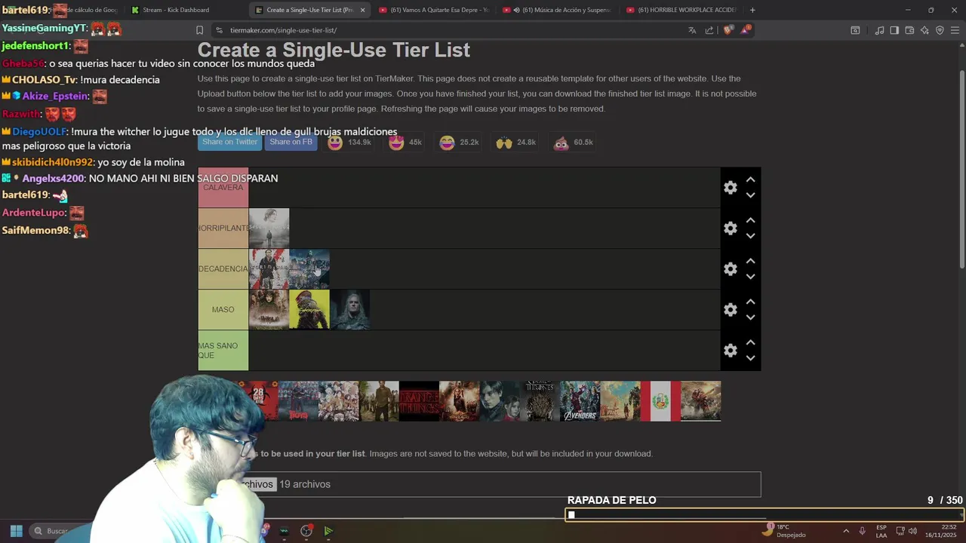Open settings gear for DECADENCIA tier
The width and height of the screenshot is (966, 543).
[730, 269]
